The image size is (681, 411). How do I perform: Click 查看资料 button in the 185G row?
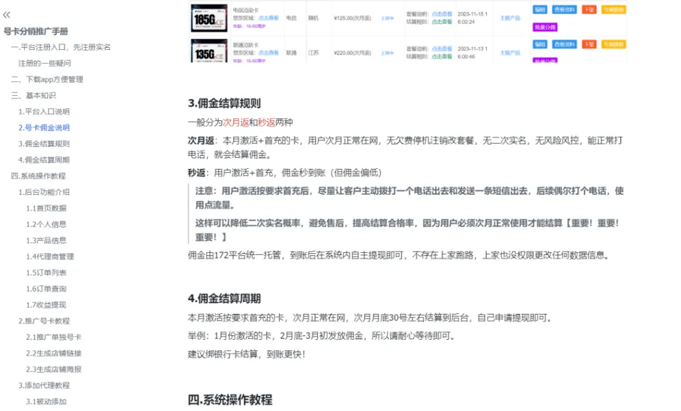[x=564, y=9]
